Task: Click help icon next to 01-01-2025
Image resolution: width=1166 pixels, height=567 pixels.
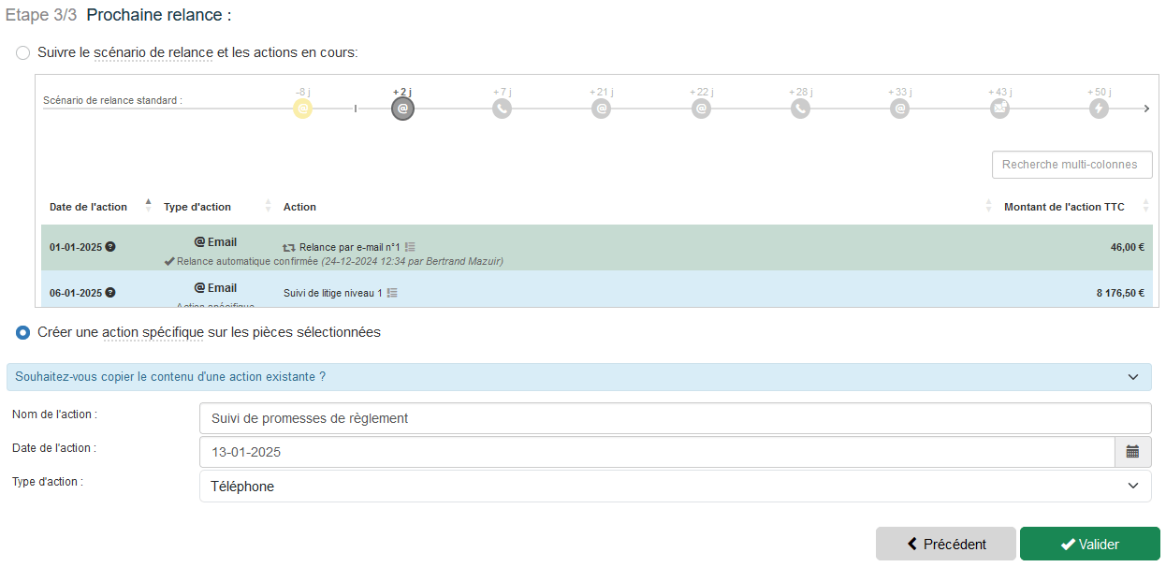Action: [110, 247]
